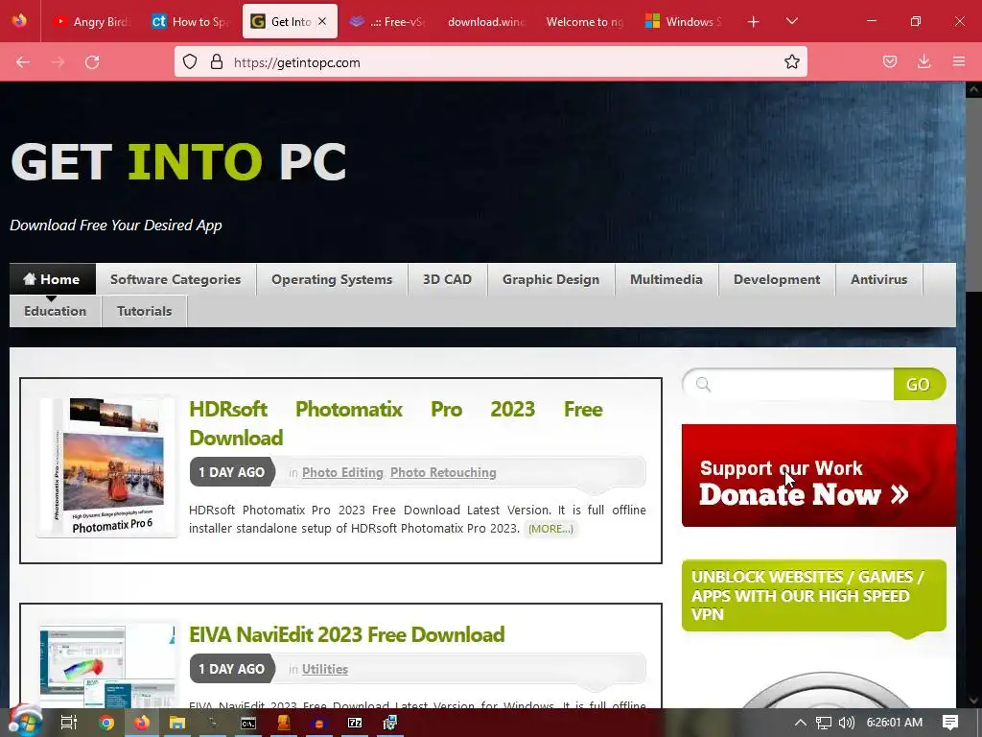The width and height of the screenshot is (982, 737).
Task: Open the Development menu item
Action: pos(777,279)
